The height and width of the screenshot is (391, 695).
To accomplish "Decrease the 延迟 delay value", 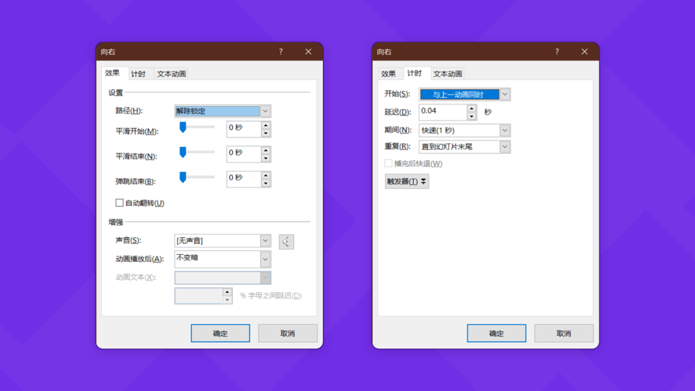I will (472, 116).
